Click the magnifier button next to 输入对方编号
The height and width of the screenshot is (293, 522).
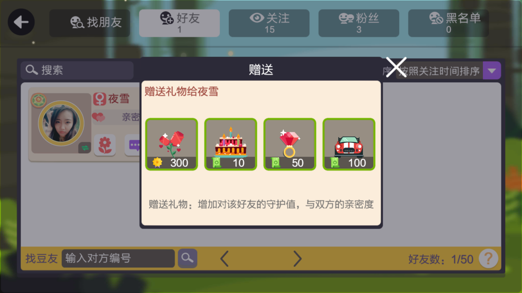pyautogui.click(x=187, y=258)
